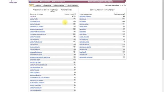Open the 'принтер hp laserjet' link with 1 167 impressions
Image resolution: width=164 pixels, height=92 pixels.
(85, 47)
